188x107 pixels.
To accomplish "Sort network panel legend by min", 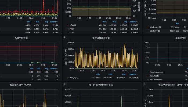I will tap(177, 24).
